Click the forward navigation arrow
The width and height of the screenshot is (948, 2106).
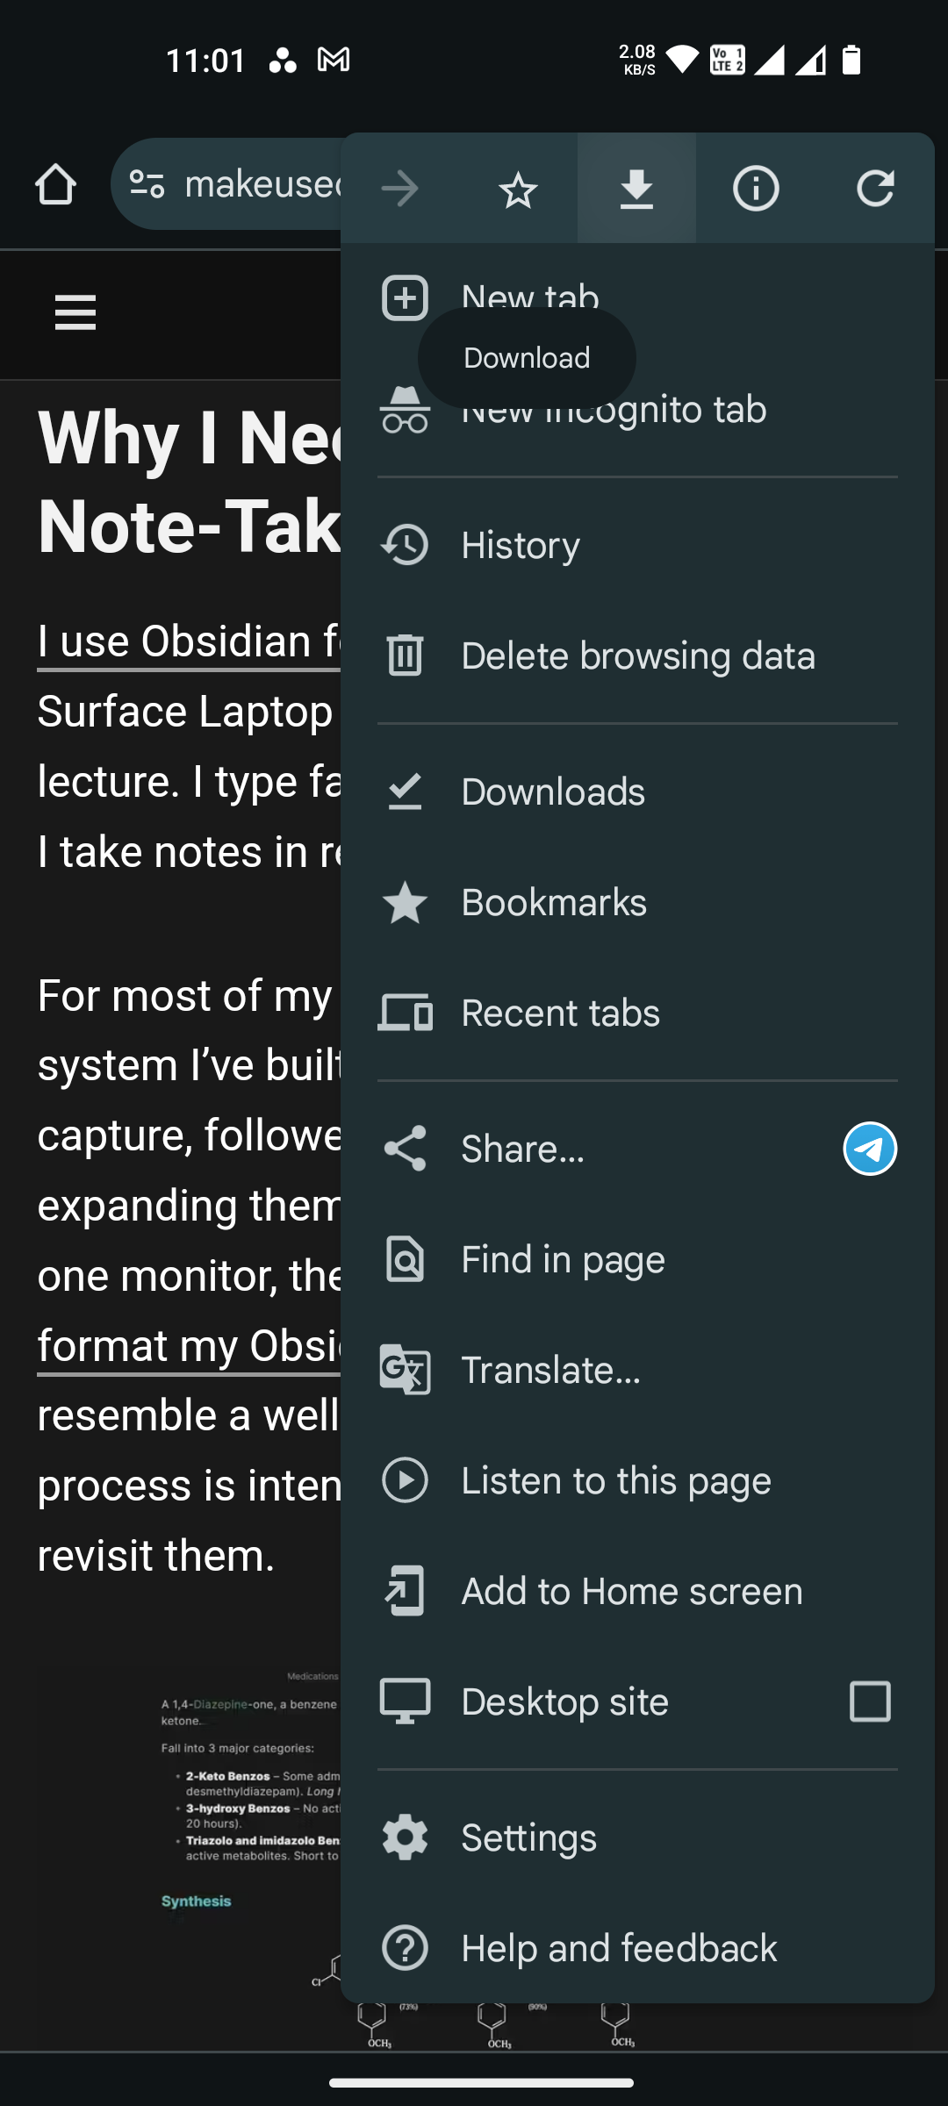pyautogui.click(x=399, y=189)
